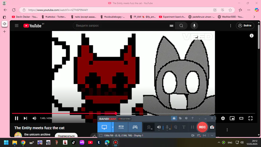Open the browser favorites list icon

pos(240,10)
